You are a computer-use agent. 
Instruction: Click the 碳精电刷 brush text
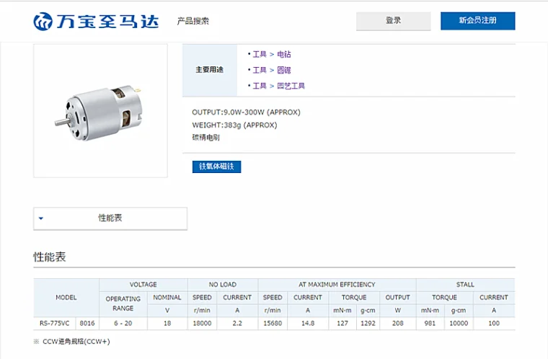205,138
